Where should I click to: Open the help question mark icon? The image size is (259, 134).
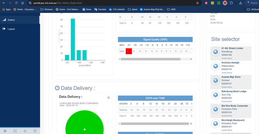point(25,131)
